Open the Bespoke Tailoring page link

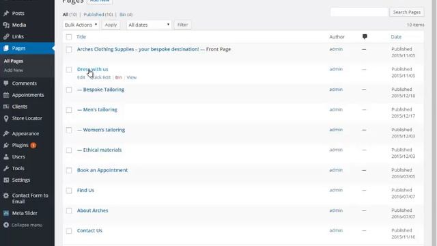104,90
